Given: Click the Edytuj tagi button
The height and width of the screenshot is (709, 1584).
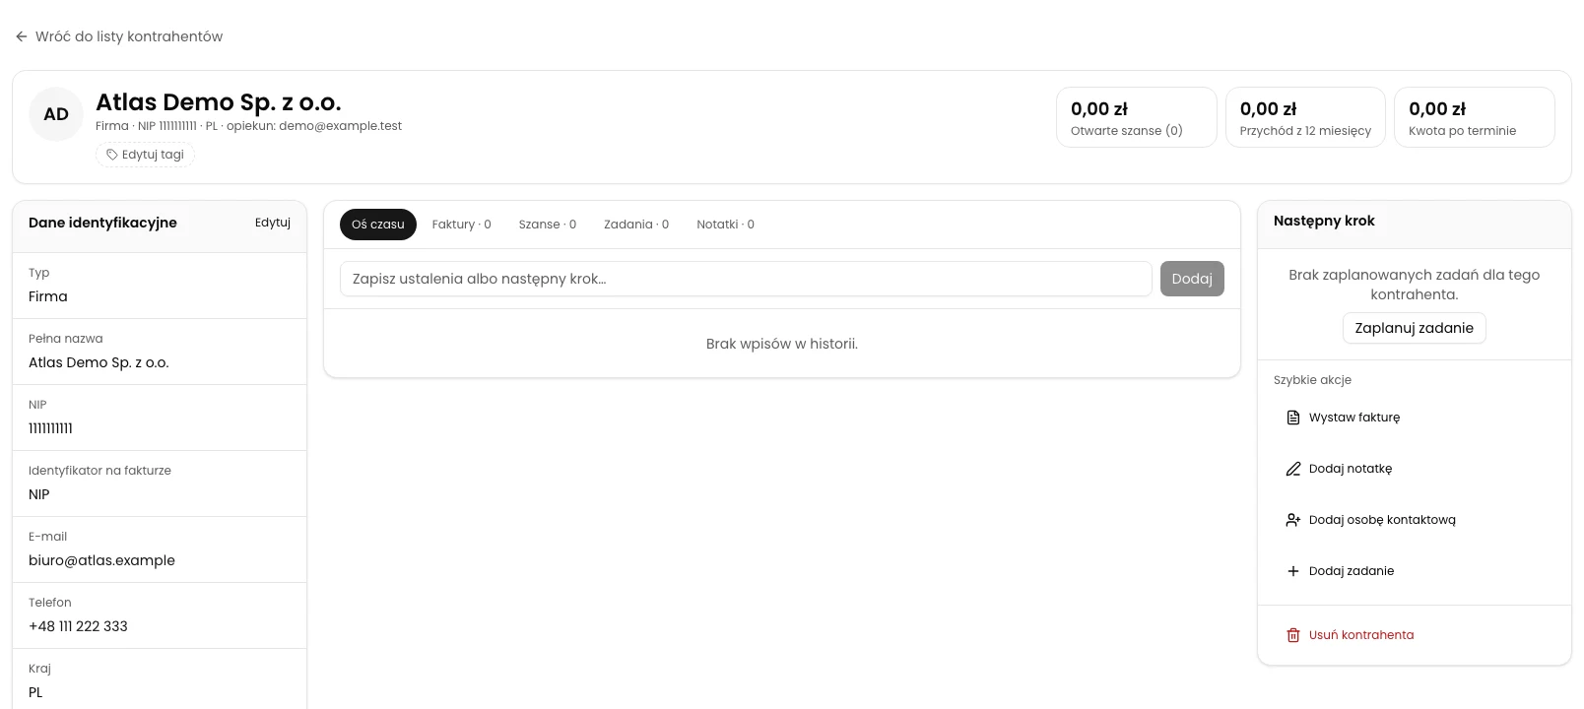Looking at the screenshot, I should point(145,155).
